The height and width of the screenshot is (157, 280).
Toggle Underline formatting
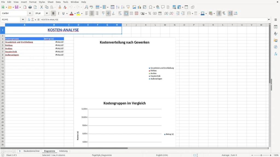(x=63, y=13)
